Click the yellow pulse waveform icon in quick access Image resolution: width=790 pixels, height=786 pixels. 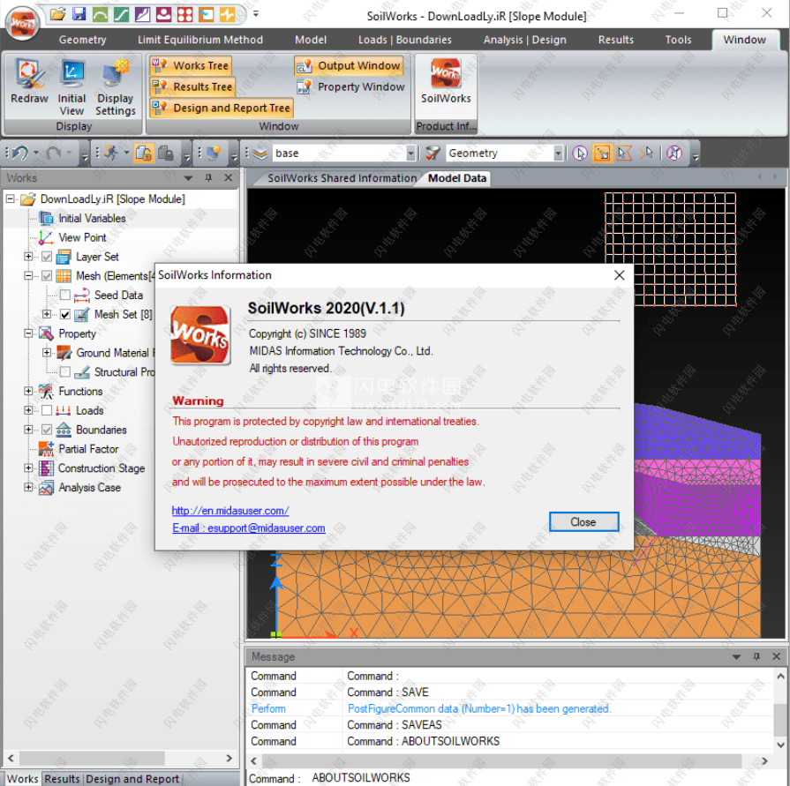pyautogui.click(x=227, y=14)
